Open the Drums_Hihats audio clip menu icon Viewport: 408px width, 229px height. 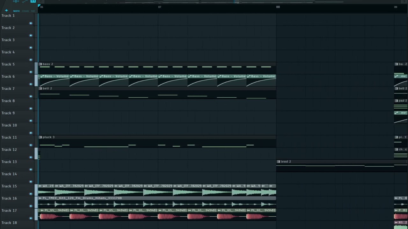click(x=40, y=198)
